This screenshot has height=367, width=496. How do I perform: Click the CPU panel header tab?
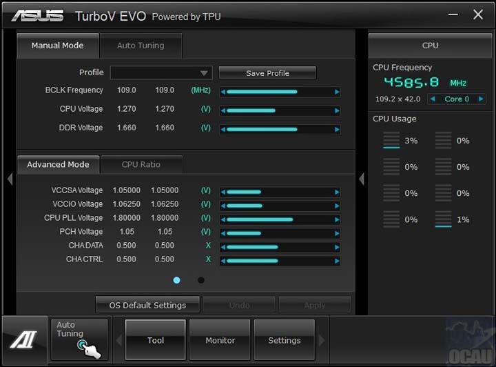(x=430, y=46)
